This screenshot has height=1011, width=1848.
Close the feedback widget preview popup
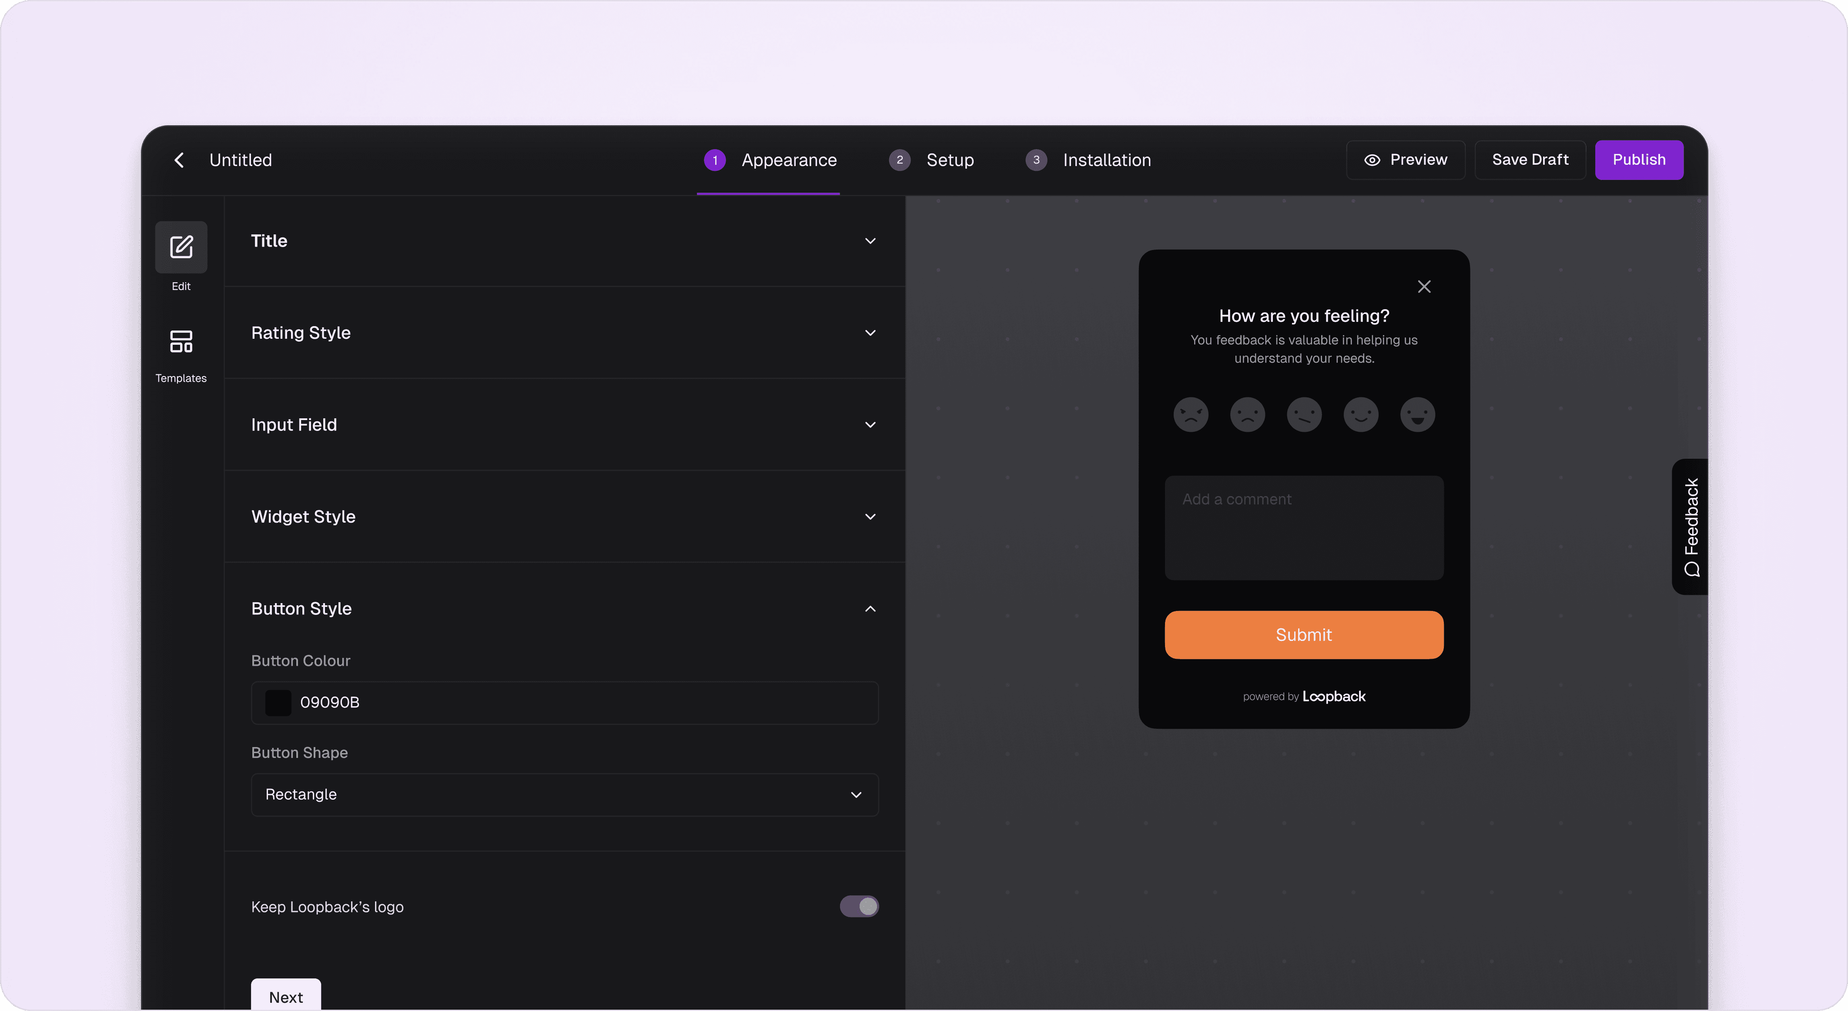[1423, 287]
